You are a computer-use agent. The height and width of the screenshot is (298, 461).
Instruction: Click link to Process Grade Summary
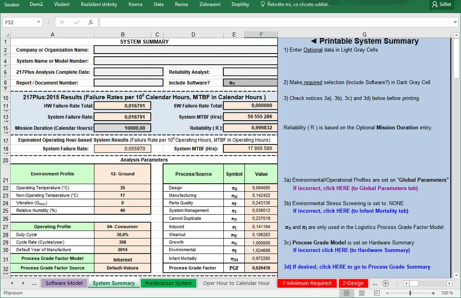(357, 267)
